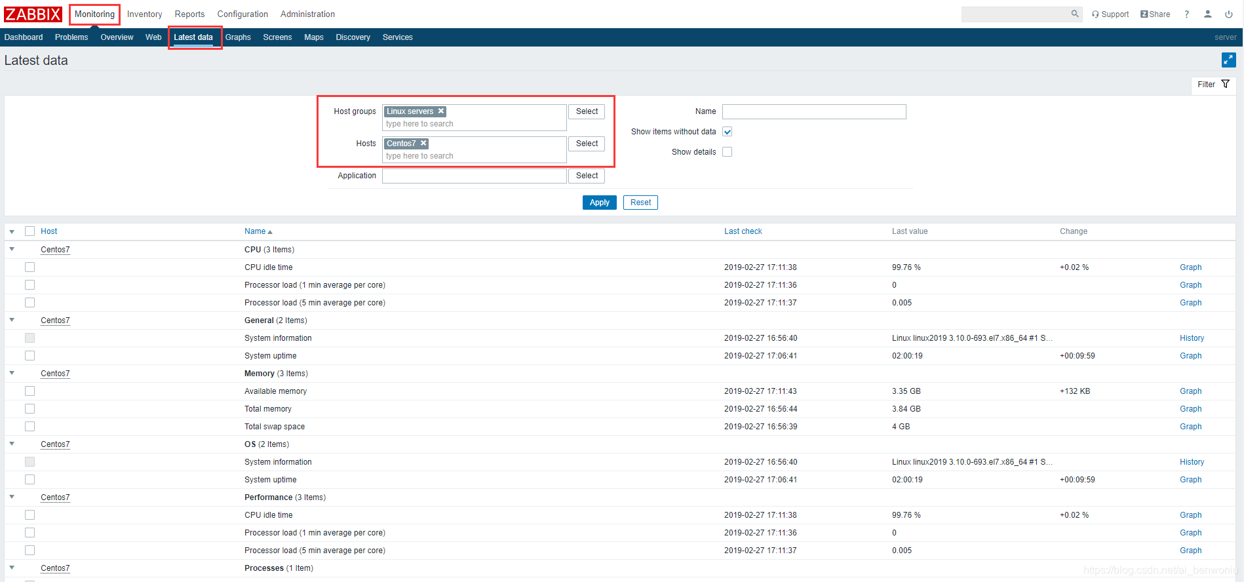1244x582 pixels.
Task: Remove the Centos7 host tag
Action: click(423, 144)
